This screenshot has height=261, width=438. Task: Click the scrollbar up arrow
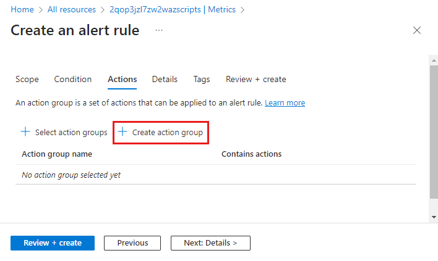pos(434,60)
